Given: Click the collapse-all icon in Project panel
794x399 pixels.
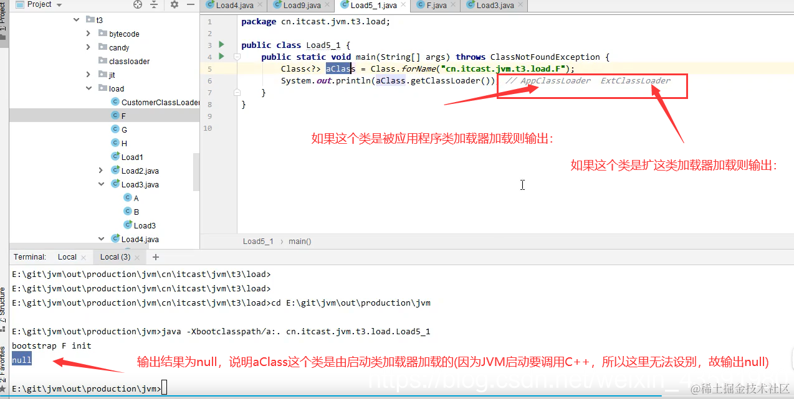Looking at the screenshot, I should (x=155, y=4).
